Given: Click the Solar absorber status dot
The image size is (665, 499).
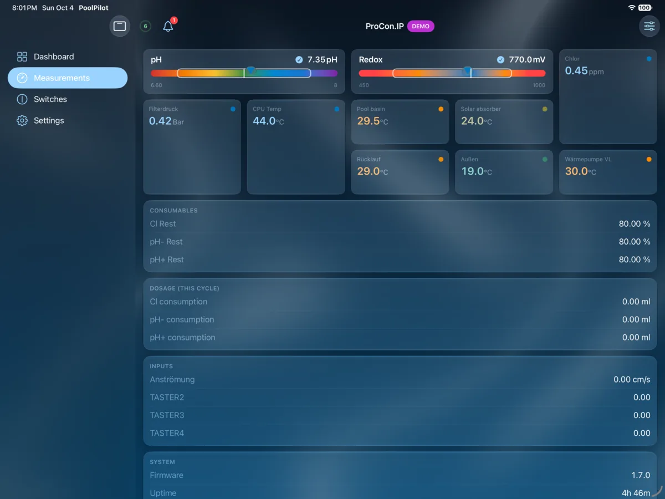Looking at the screenshot, I should point(545,109).
